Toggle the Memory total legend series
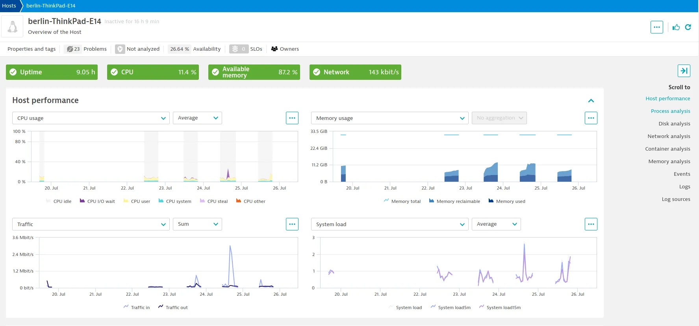Image resolution: width=699 pixels, height=326 pixels. point(402,201)
